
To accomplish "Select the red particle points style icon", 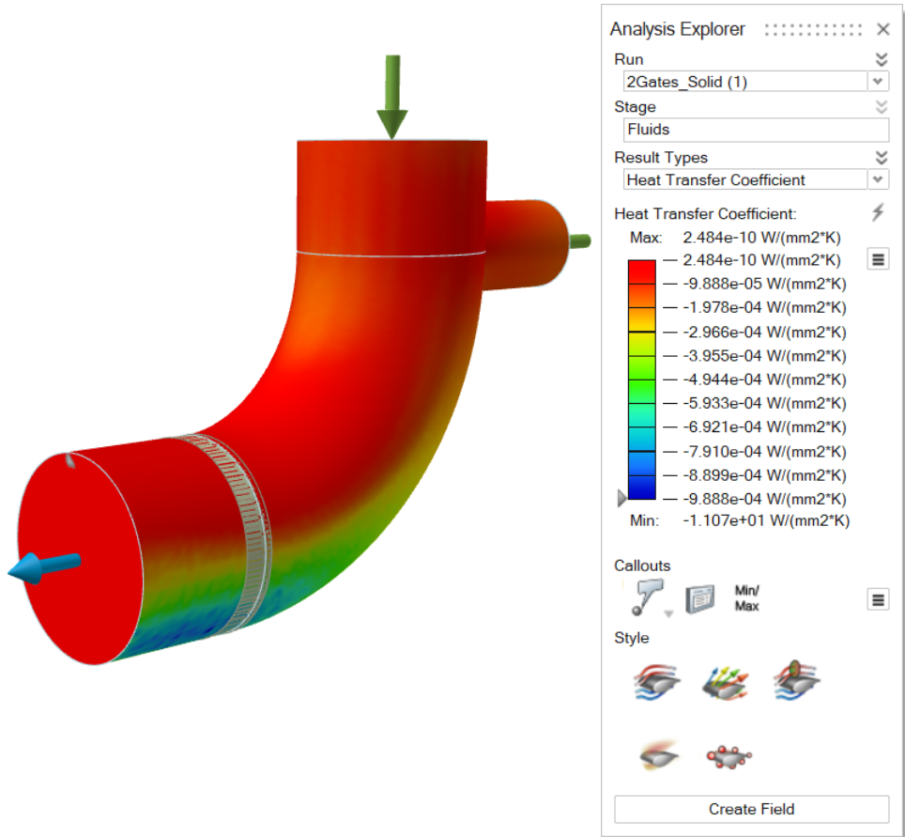I will coord(729,754).
